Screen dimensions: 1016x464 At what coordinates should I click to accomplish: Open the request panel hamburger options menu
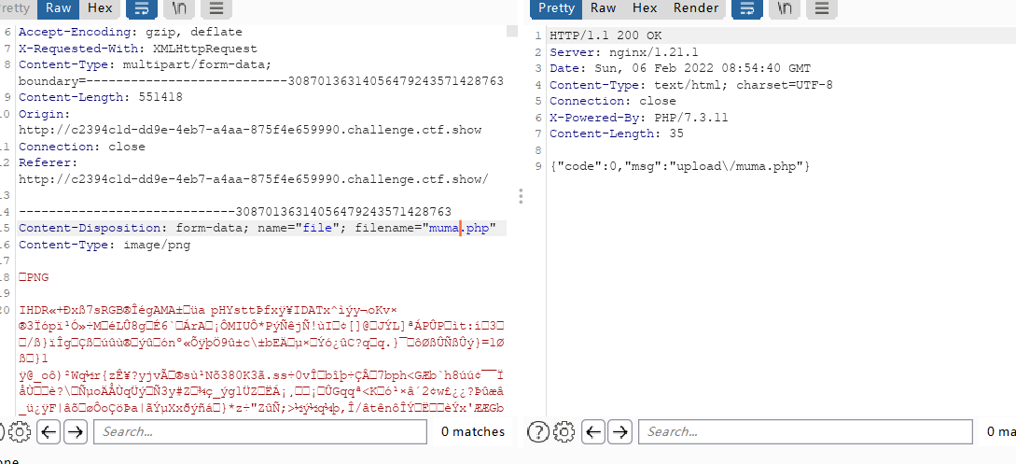(217, 8)
